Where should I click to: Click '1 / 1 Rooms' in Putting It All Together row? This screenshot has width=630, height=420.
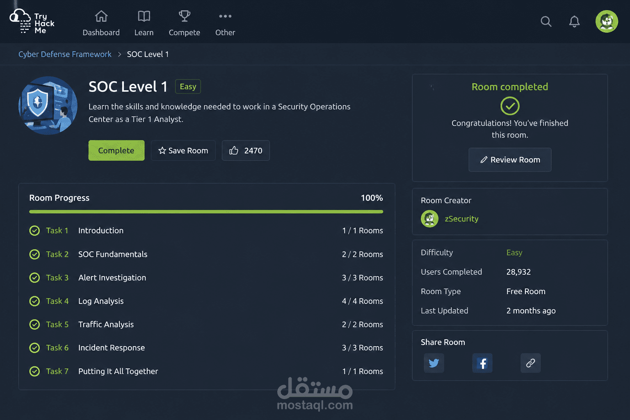363,371
